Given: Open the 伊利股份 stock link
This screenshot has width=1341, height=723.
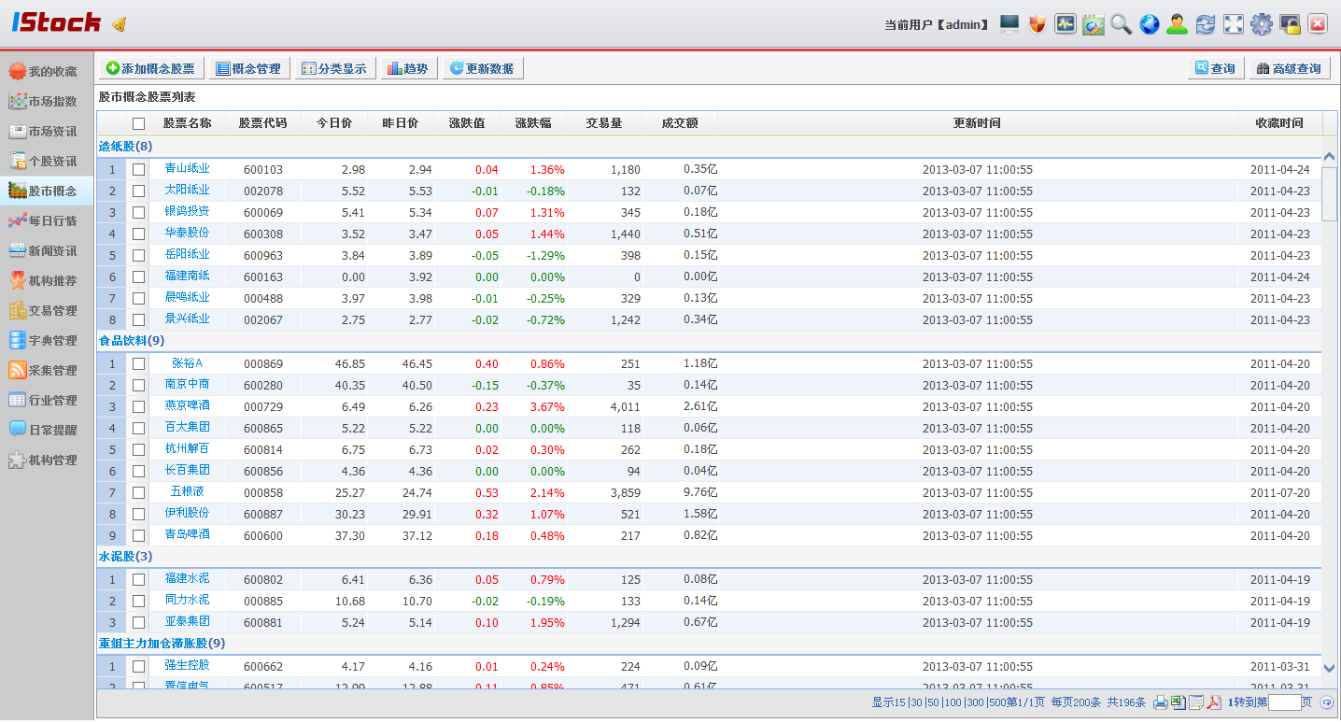Looking at the screenshot, I should [x=188, y=514].
